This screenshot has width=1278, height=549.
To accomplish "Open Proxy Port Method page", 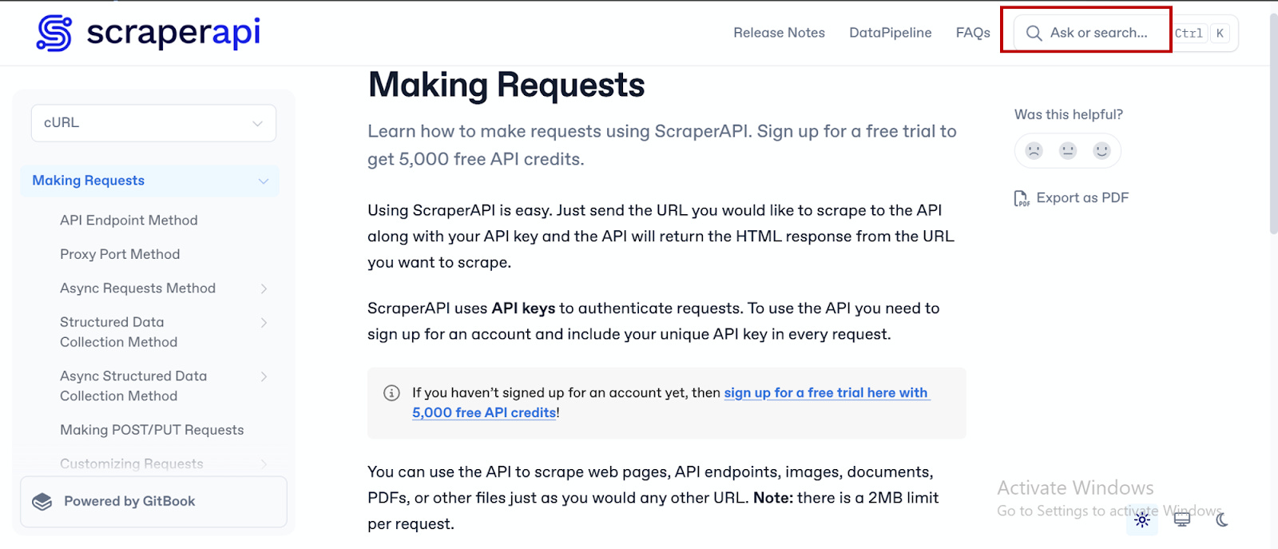I will click(x=120, y=254).
